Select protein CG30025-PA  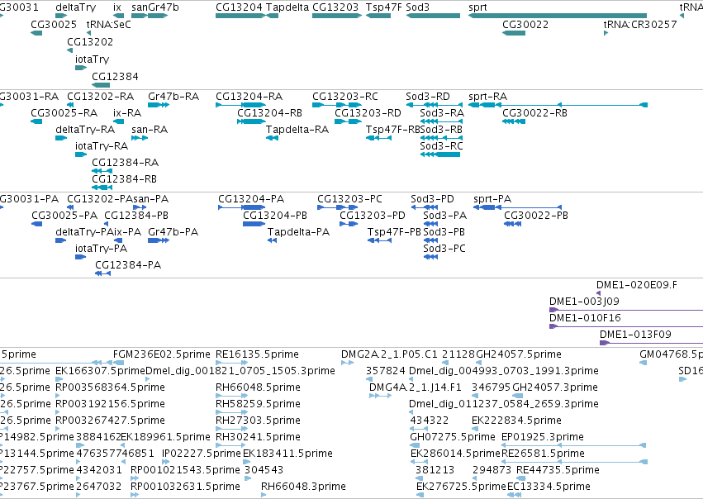coord(64,216)
